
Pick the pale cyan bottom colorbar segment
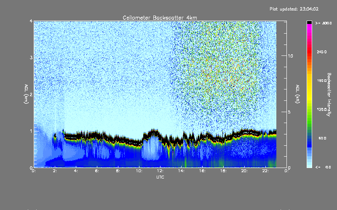pyautogui.click(x=309, y=165)
